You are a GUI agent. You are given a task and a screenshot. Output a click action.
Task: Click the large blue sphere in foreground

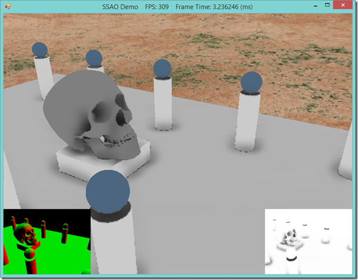(108, 191)
